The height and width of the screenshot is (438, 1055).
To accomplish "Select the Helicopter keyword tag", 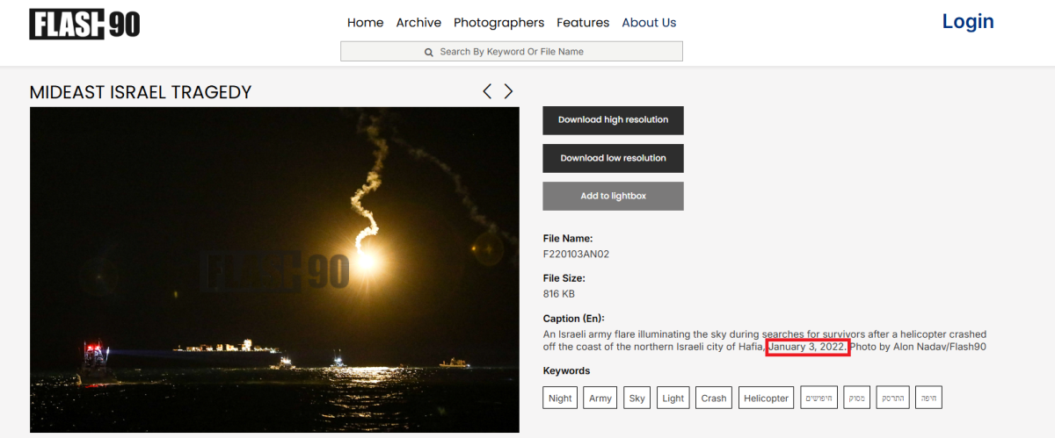I will [767, 399].
